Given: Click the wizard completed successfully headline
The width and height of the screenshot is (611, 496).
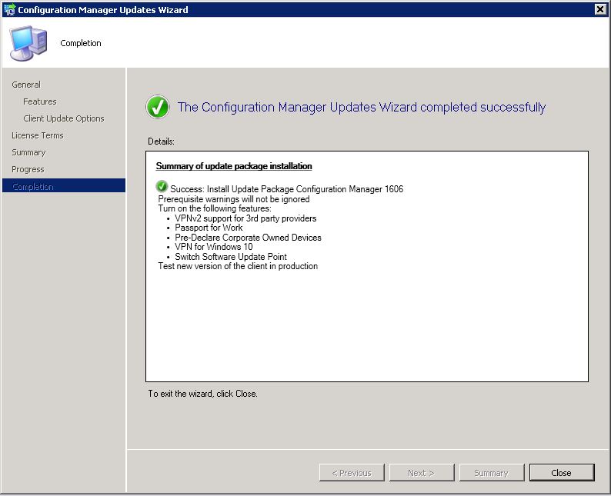Looking at the screenshot, I should coord(361,107).
